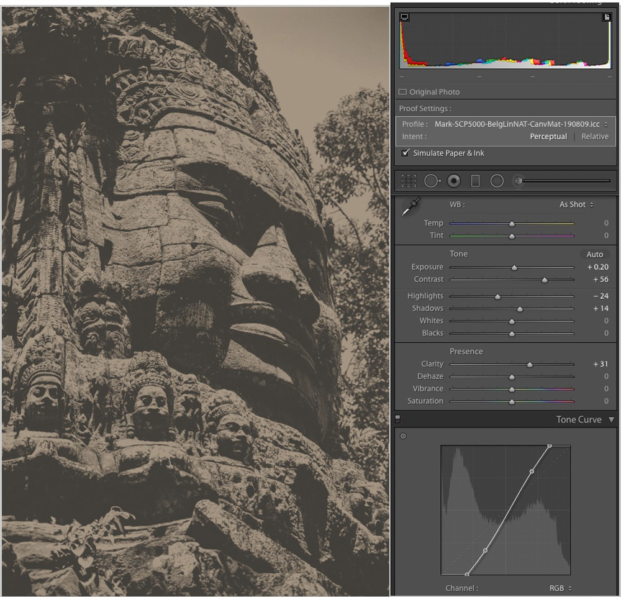Image resolution: width=621 pixels, height=597 pixels.
Task: Disable Simulate Paper & Ink checkbox
Action: [x=406, y=153]
